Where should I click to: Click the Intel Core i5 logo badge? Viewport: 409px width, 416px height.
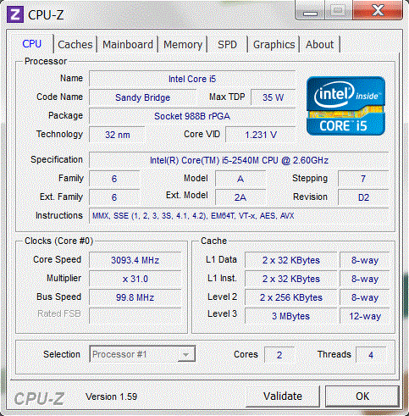point(345,106)
